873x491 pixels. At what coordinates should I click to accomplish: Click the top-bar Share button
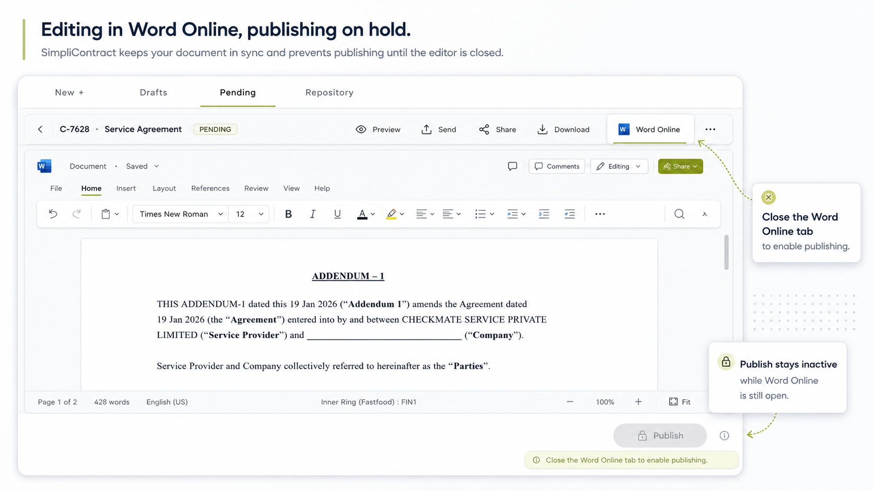(498, 129)
